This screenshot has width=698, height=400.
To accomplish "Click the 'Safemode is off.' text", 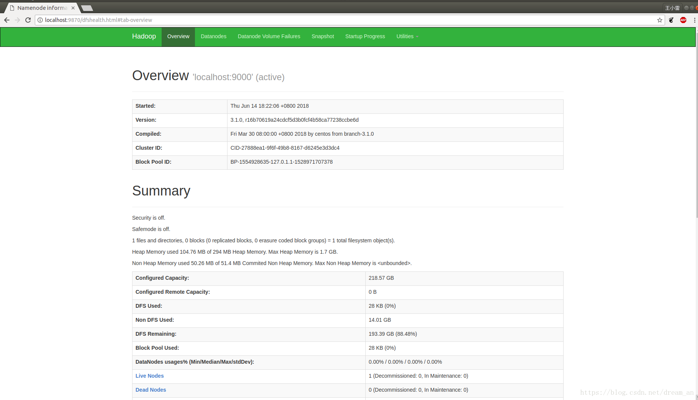I will pos(151,229).
